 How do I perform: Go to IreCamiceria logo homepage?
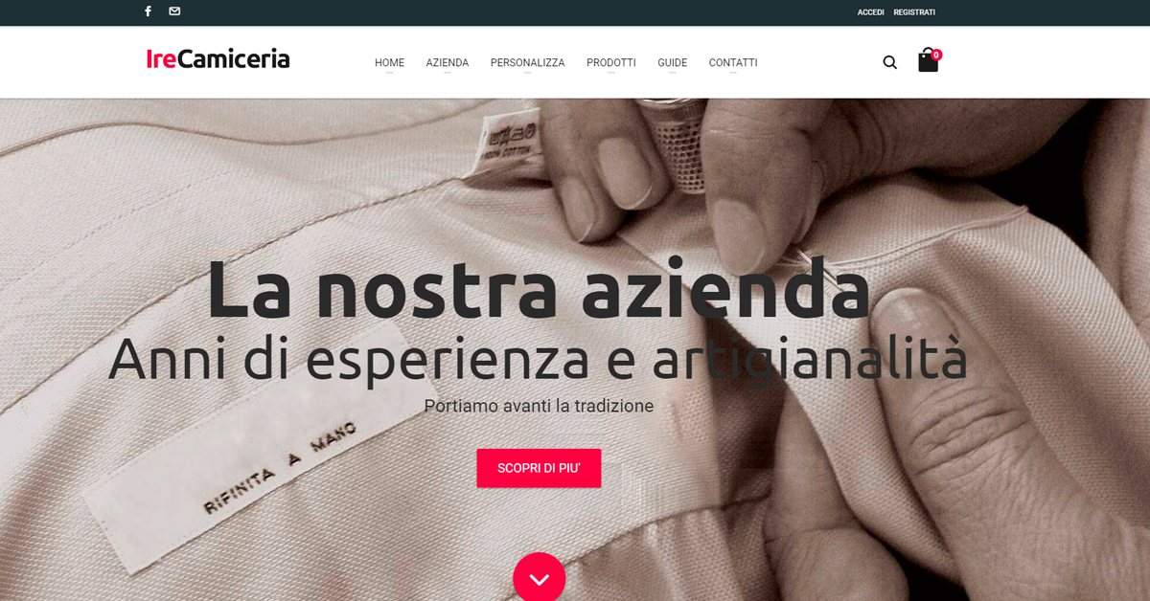[x=218, y=59]
